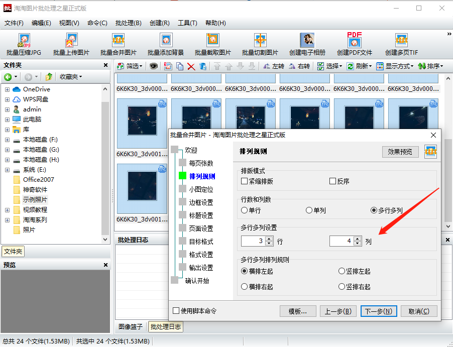
Task: Jump to 小图定位 wizard step
Action: tap(201, 189)
